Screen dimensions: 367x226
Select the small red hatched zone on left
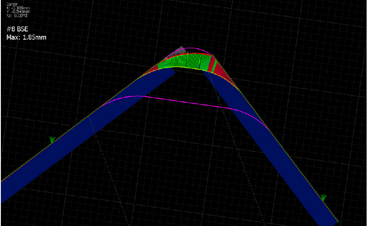155,67
